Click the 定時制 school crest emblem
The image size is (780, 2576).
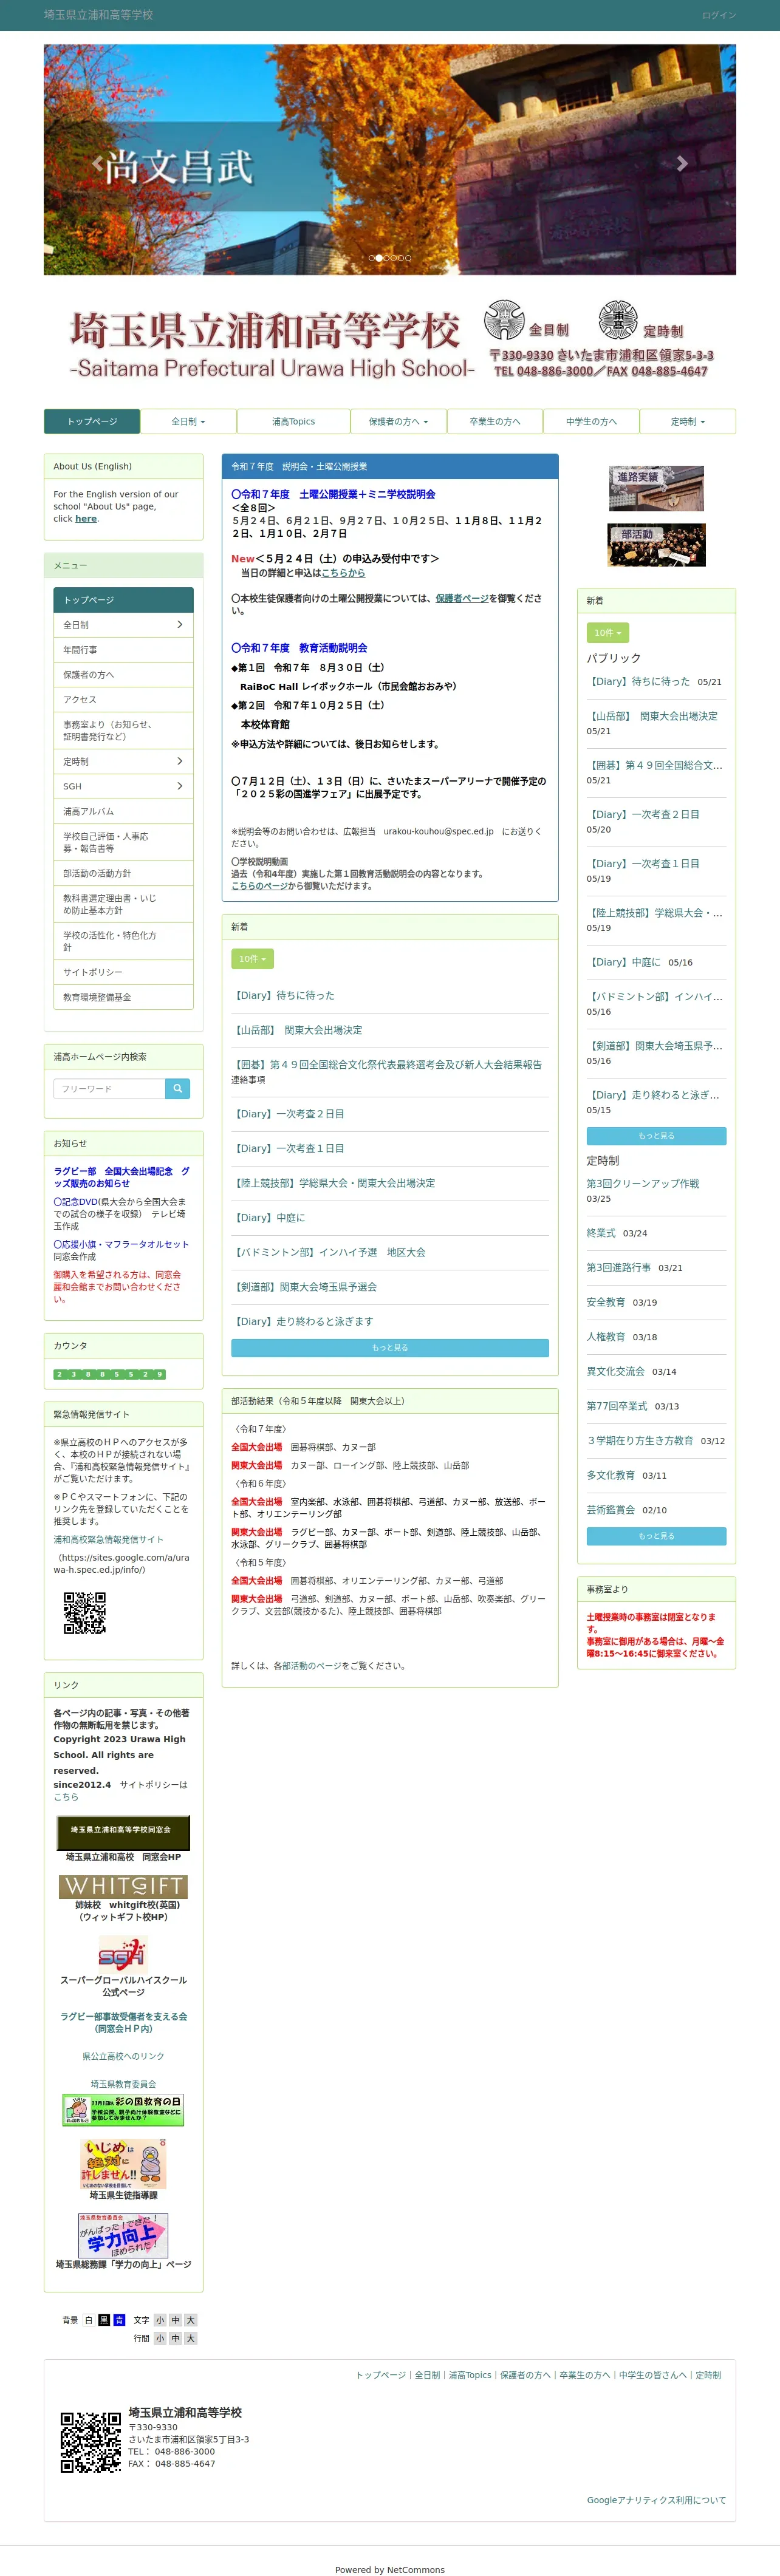pyautogui.click(x=618, y=320)
